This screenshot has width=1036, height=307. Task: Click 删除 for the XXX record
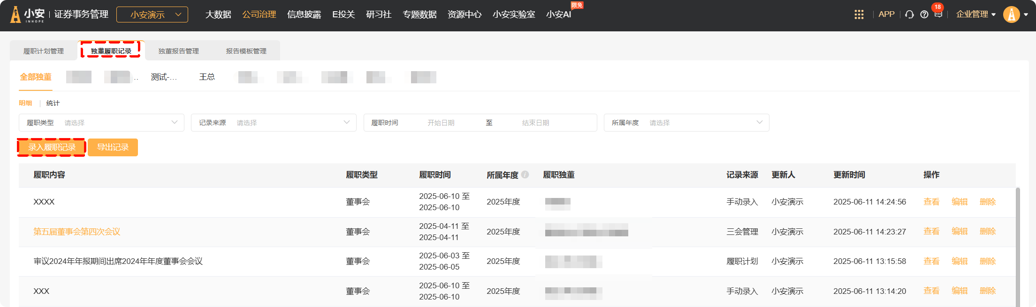click(x=988, y=291)
